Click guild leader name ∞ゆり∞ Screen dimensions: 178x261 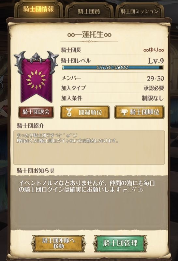coord(154,50)
